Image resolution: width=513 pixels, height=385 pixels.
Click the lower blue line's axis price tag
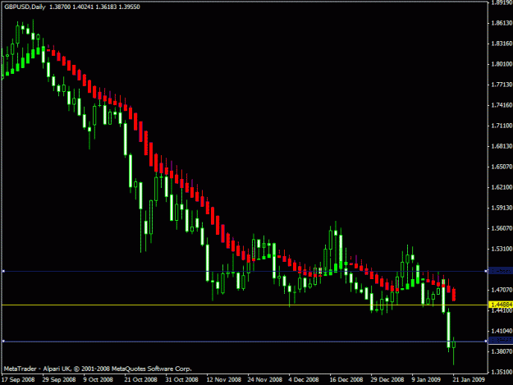point(501,341)
